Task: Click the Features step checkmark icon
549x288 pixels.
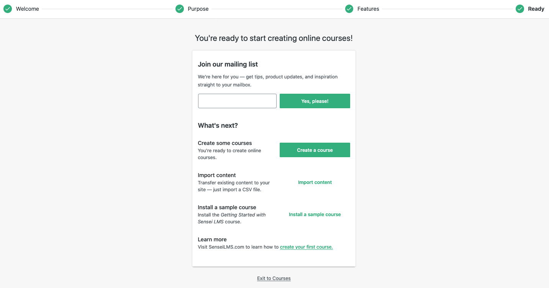Action: coord(349,9)
